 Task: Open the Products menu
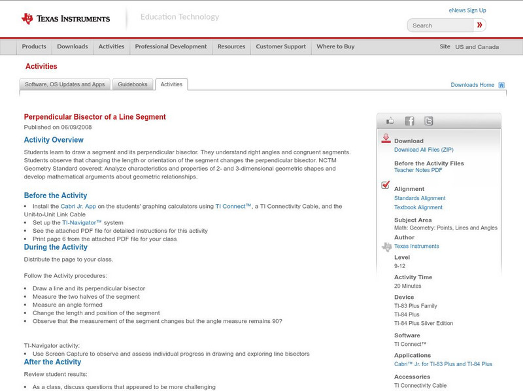(34, 46)
